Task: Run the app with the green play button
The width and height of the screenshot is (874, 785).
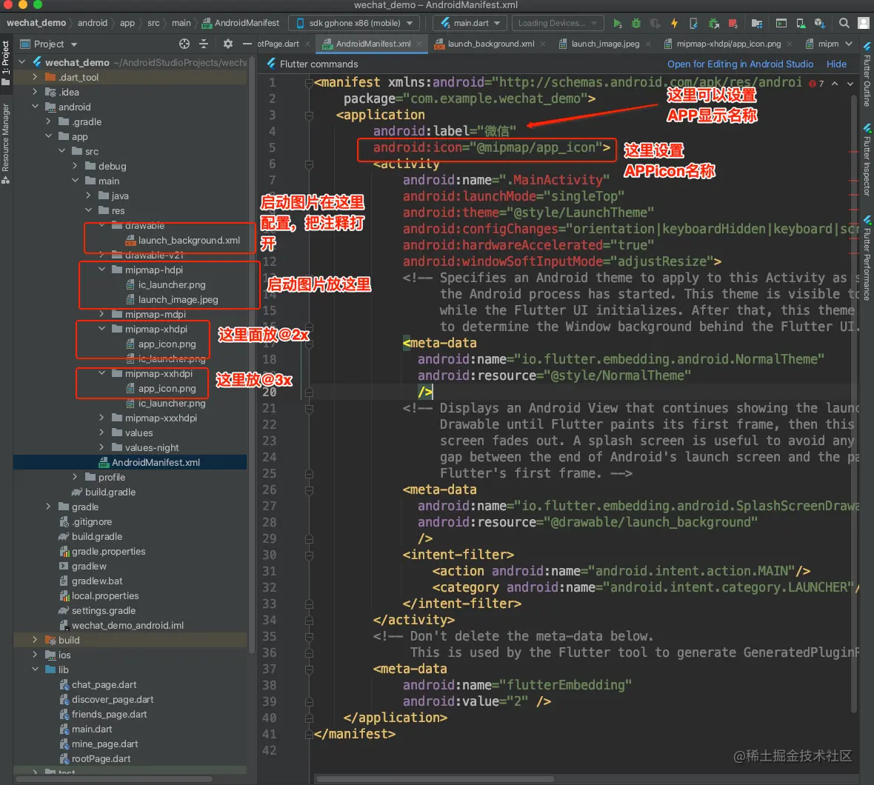Action: point(618,23)
